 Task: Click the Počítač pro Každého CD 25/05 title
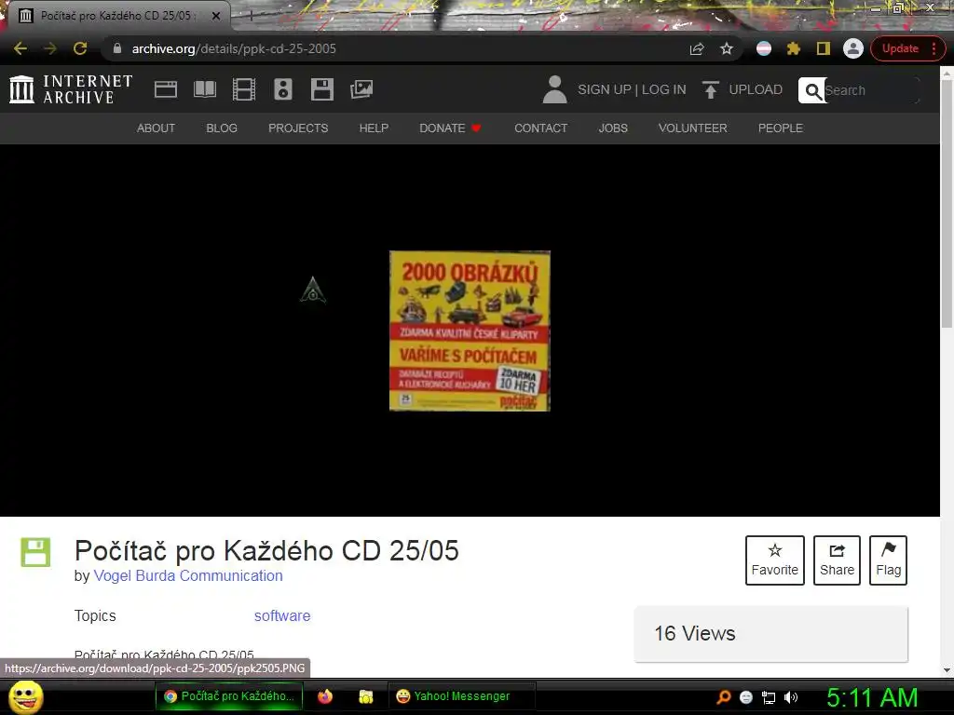click(266, 551)
